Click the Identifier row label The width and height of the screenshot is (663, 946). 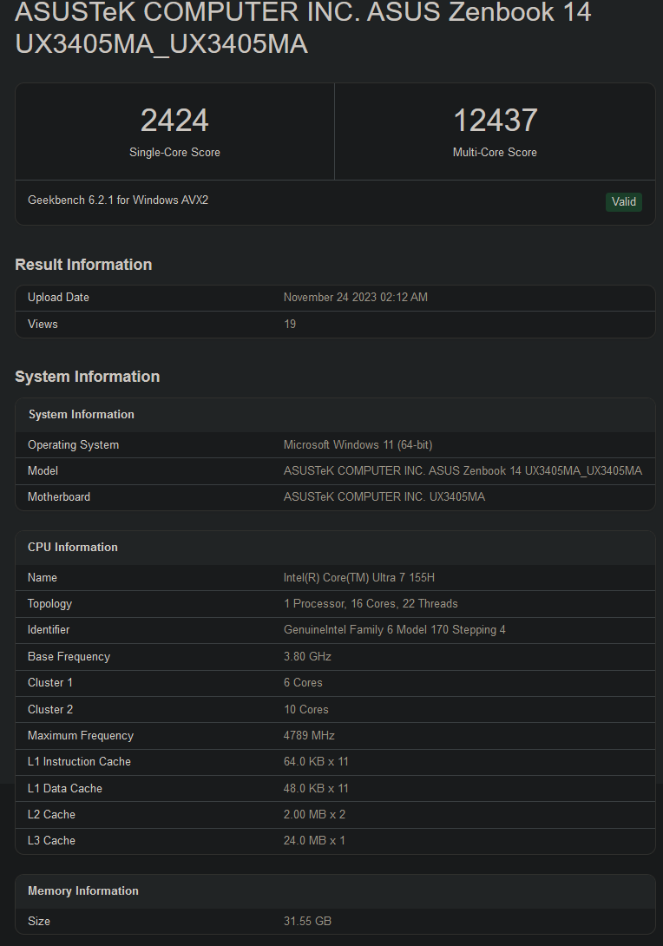point(49,629)
